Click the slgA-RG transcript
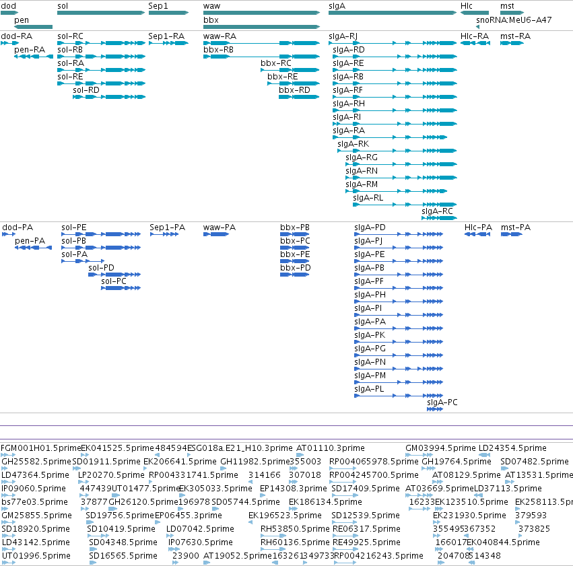The width and height of the screenshot is (573, 566). (401, 164)
